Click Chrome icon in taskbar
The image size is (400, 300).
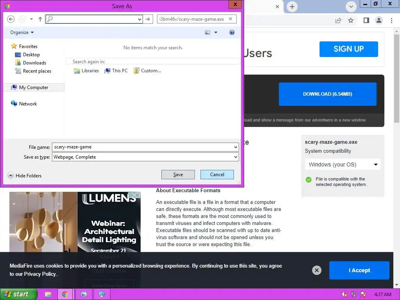(x=65, y=295)
